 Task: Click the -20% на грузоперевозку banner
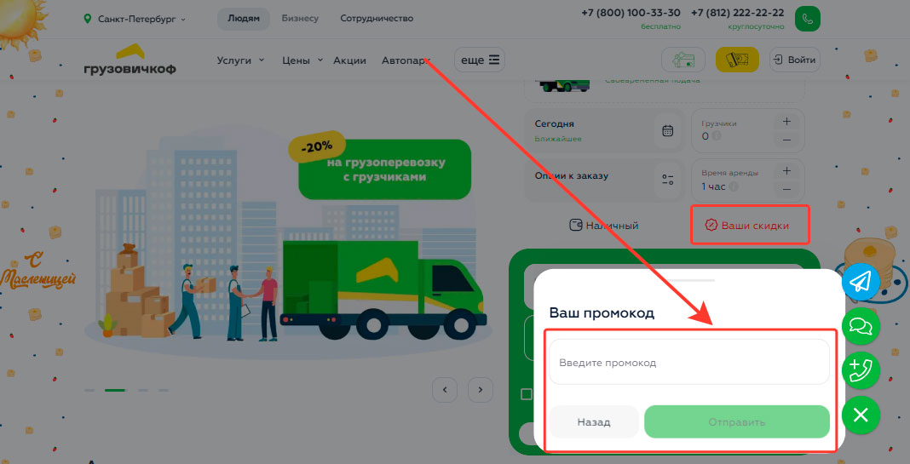click(x=384, y=169)
